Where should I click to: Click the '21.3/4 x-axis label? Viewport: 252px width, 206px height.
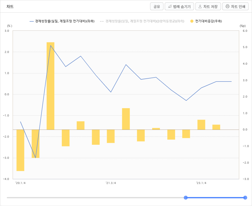point(111,183)
